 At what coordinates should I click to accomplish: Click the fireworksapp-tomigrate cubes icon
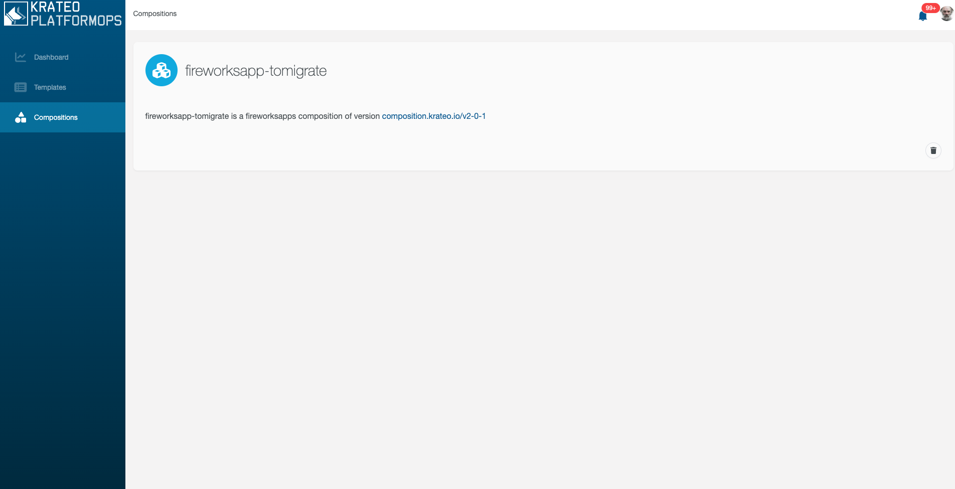click(x=162, y=70)
